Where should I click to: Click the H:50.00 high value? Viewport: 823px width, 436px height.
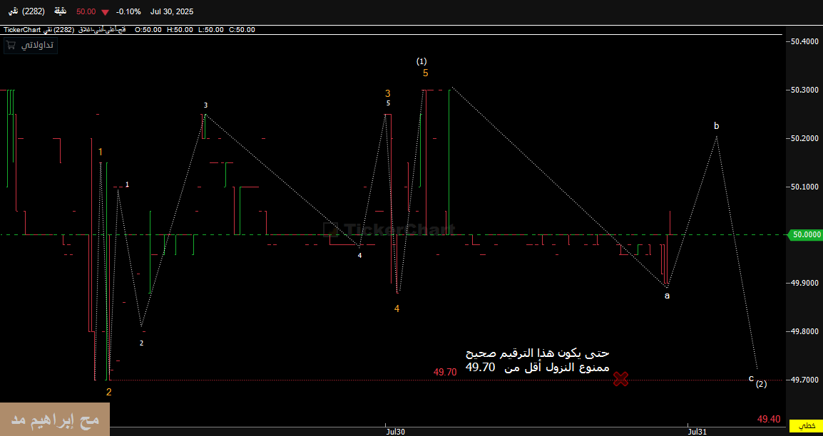(180, 30)
